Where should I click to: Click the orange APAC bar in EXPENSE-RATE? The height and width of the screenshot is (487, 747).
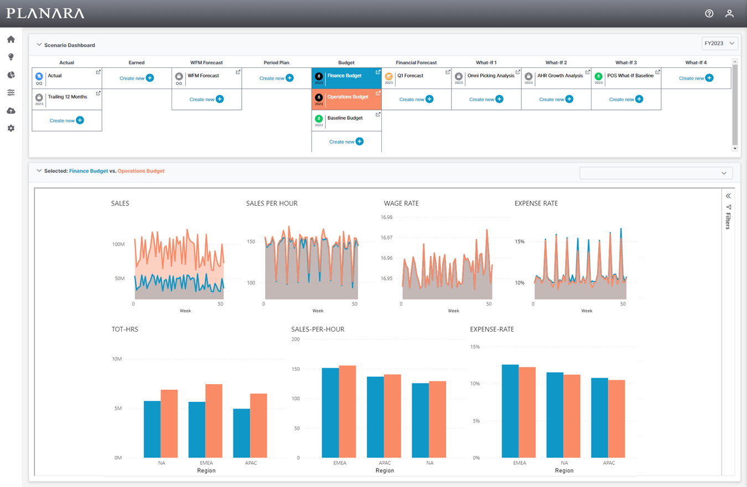(x=616, y=419)
